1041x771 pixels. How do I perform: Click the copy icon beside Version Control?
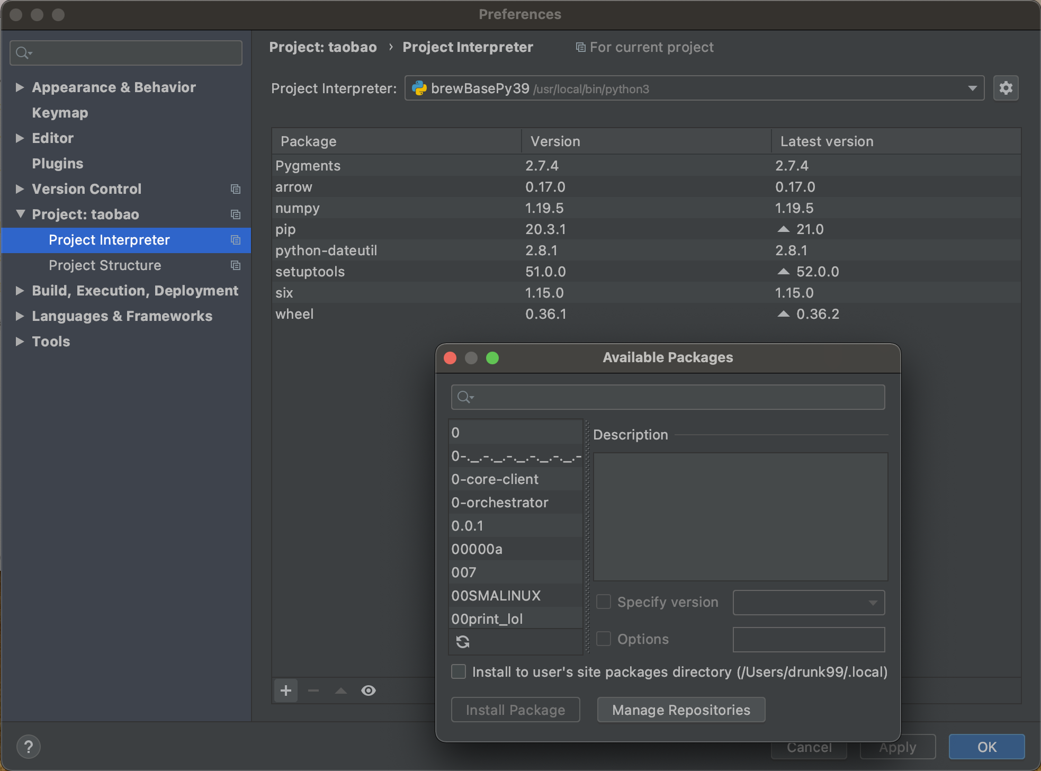[236, 189]
